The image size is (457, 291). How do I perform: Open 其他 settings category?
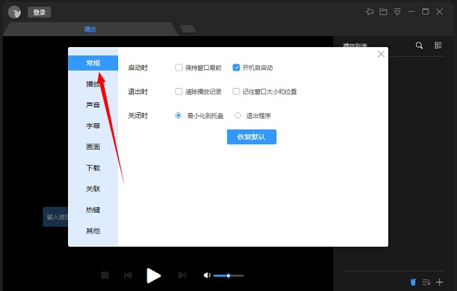point(93,231)
